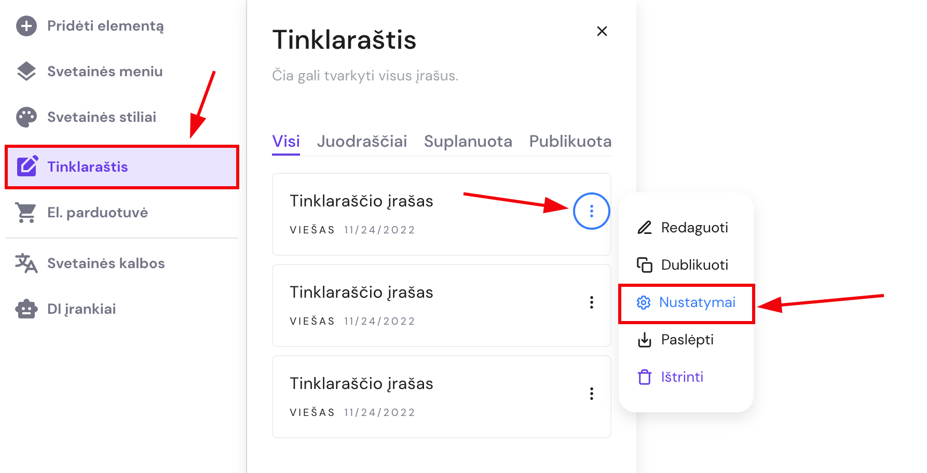The width and height of the screenshot is (927, 473).
Task: Close the Tinklaraštis panel
Action: [x=602, y=31]
